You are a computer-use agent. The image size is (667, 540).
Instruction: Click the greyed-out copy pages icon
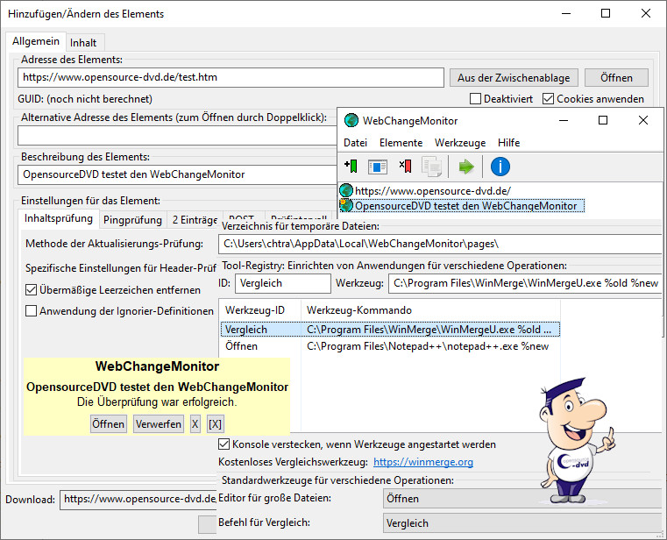[430, 166]
